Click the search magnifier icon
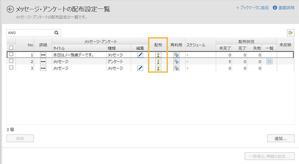 (56, 33)
